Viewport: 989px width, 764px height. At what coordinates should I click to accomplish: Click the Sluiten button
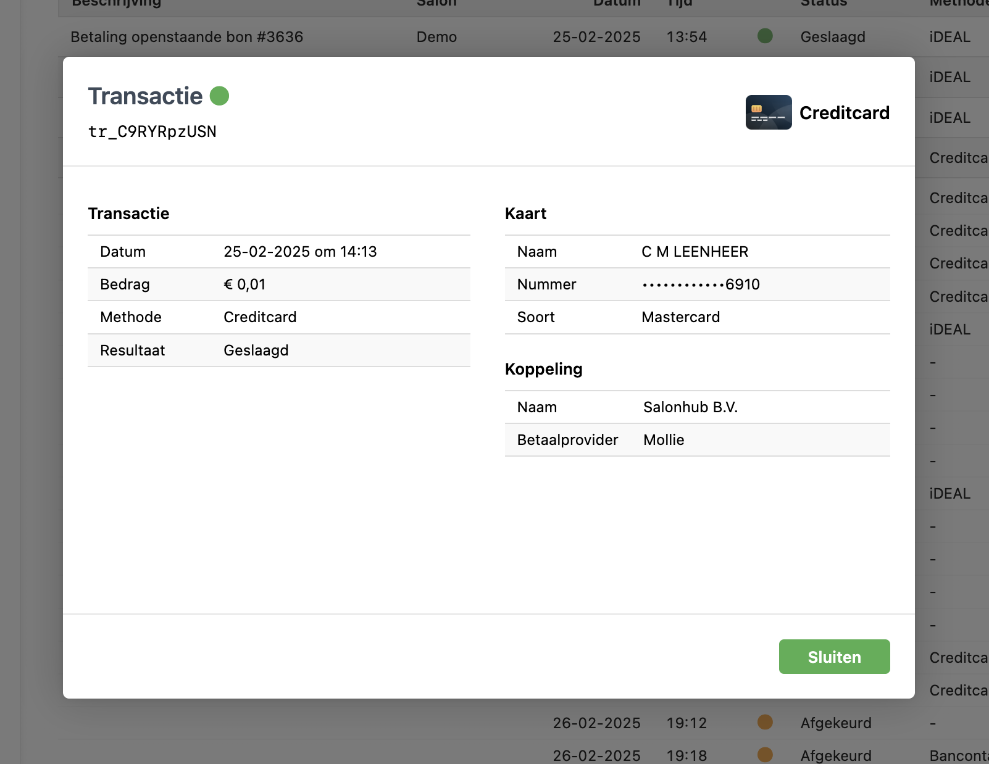click(833, 657)
